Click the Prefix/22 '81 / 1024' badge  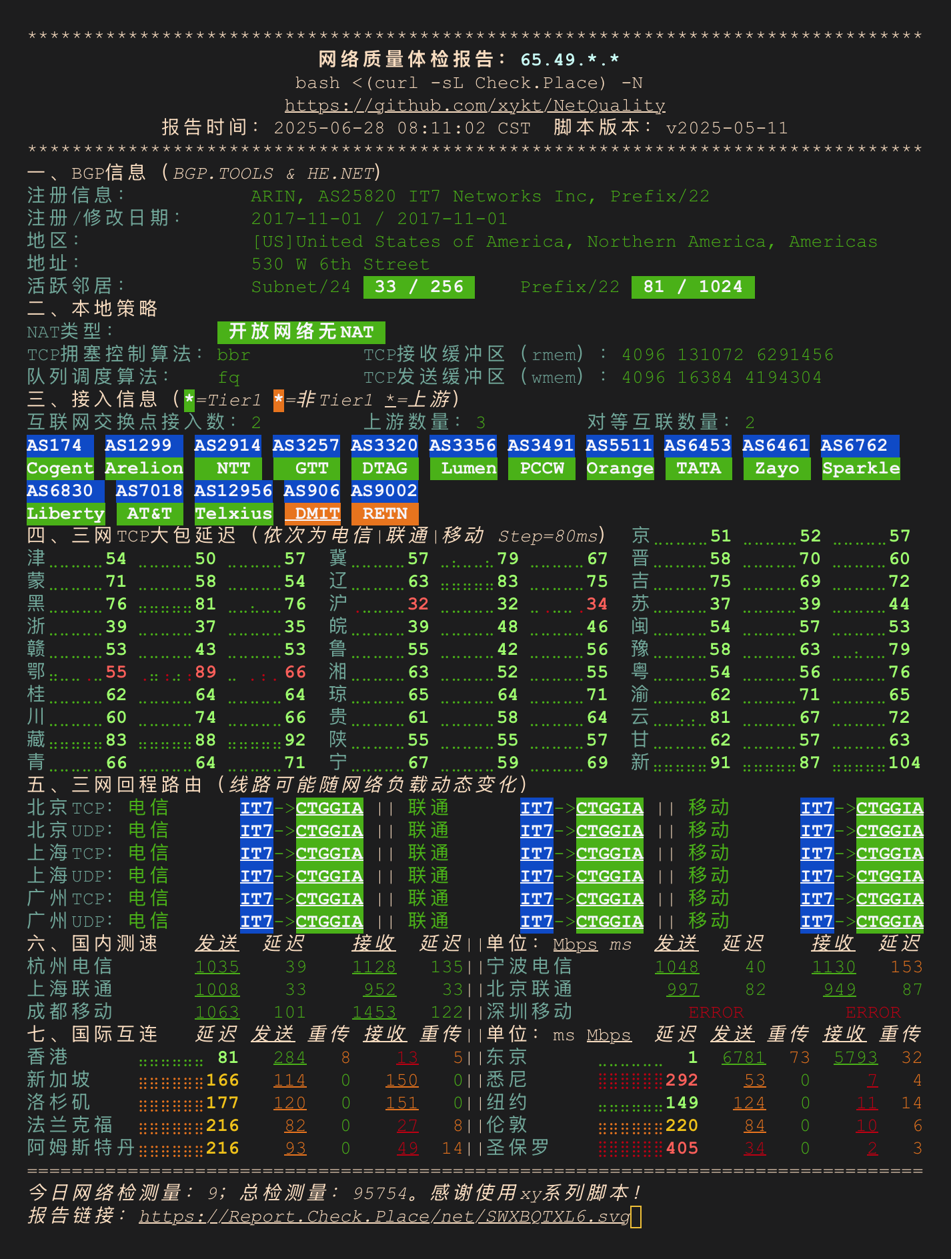(692, 287)
